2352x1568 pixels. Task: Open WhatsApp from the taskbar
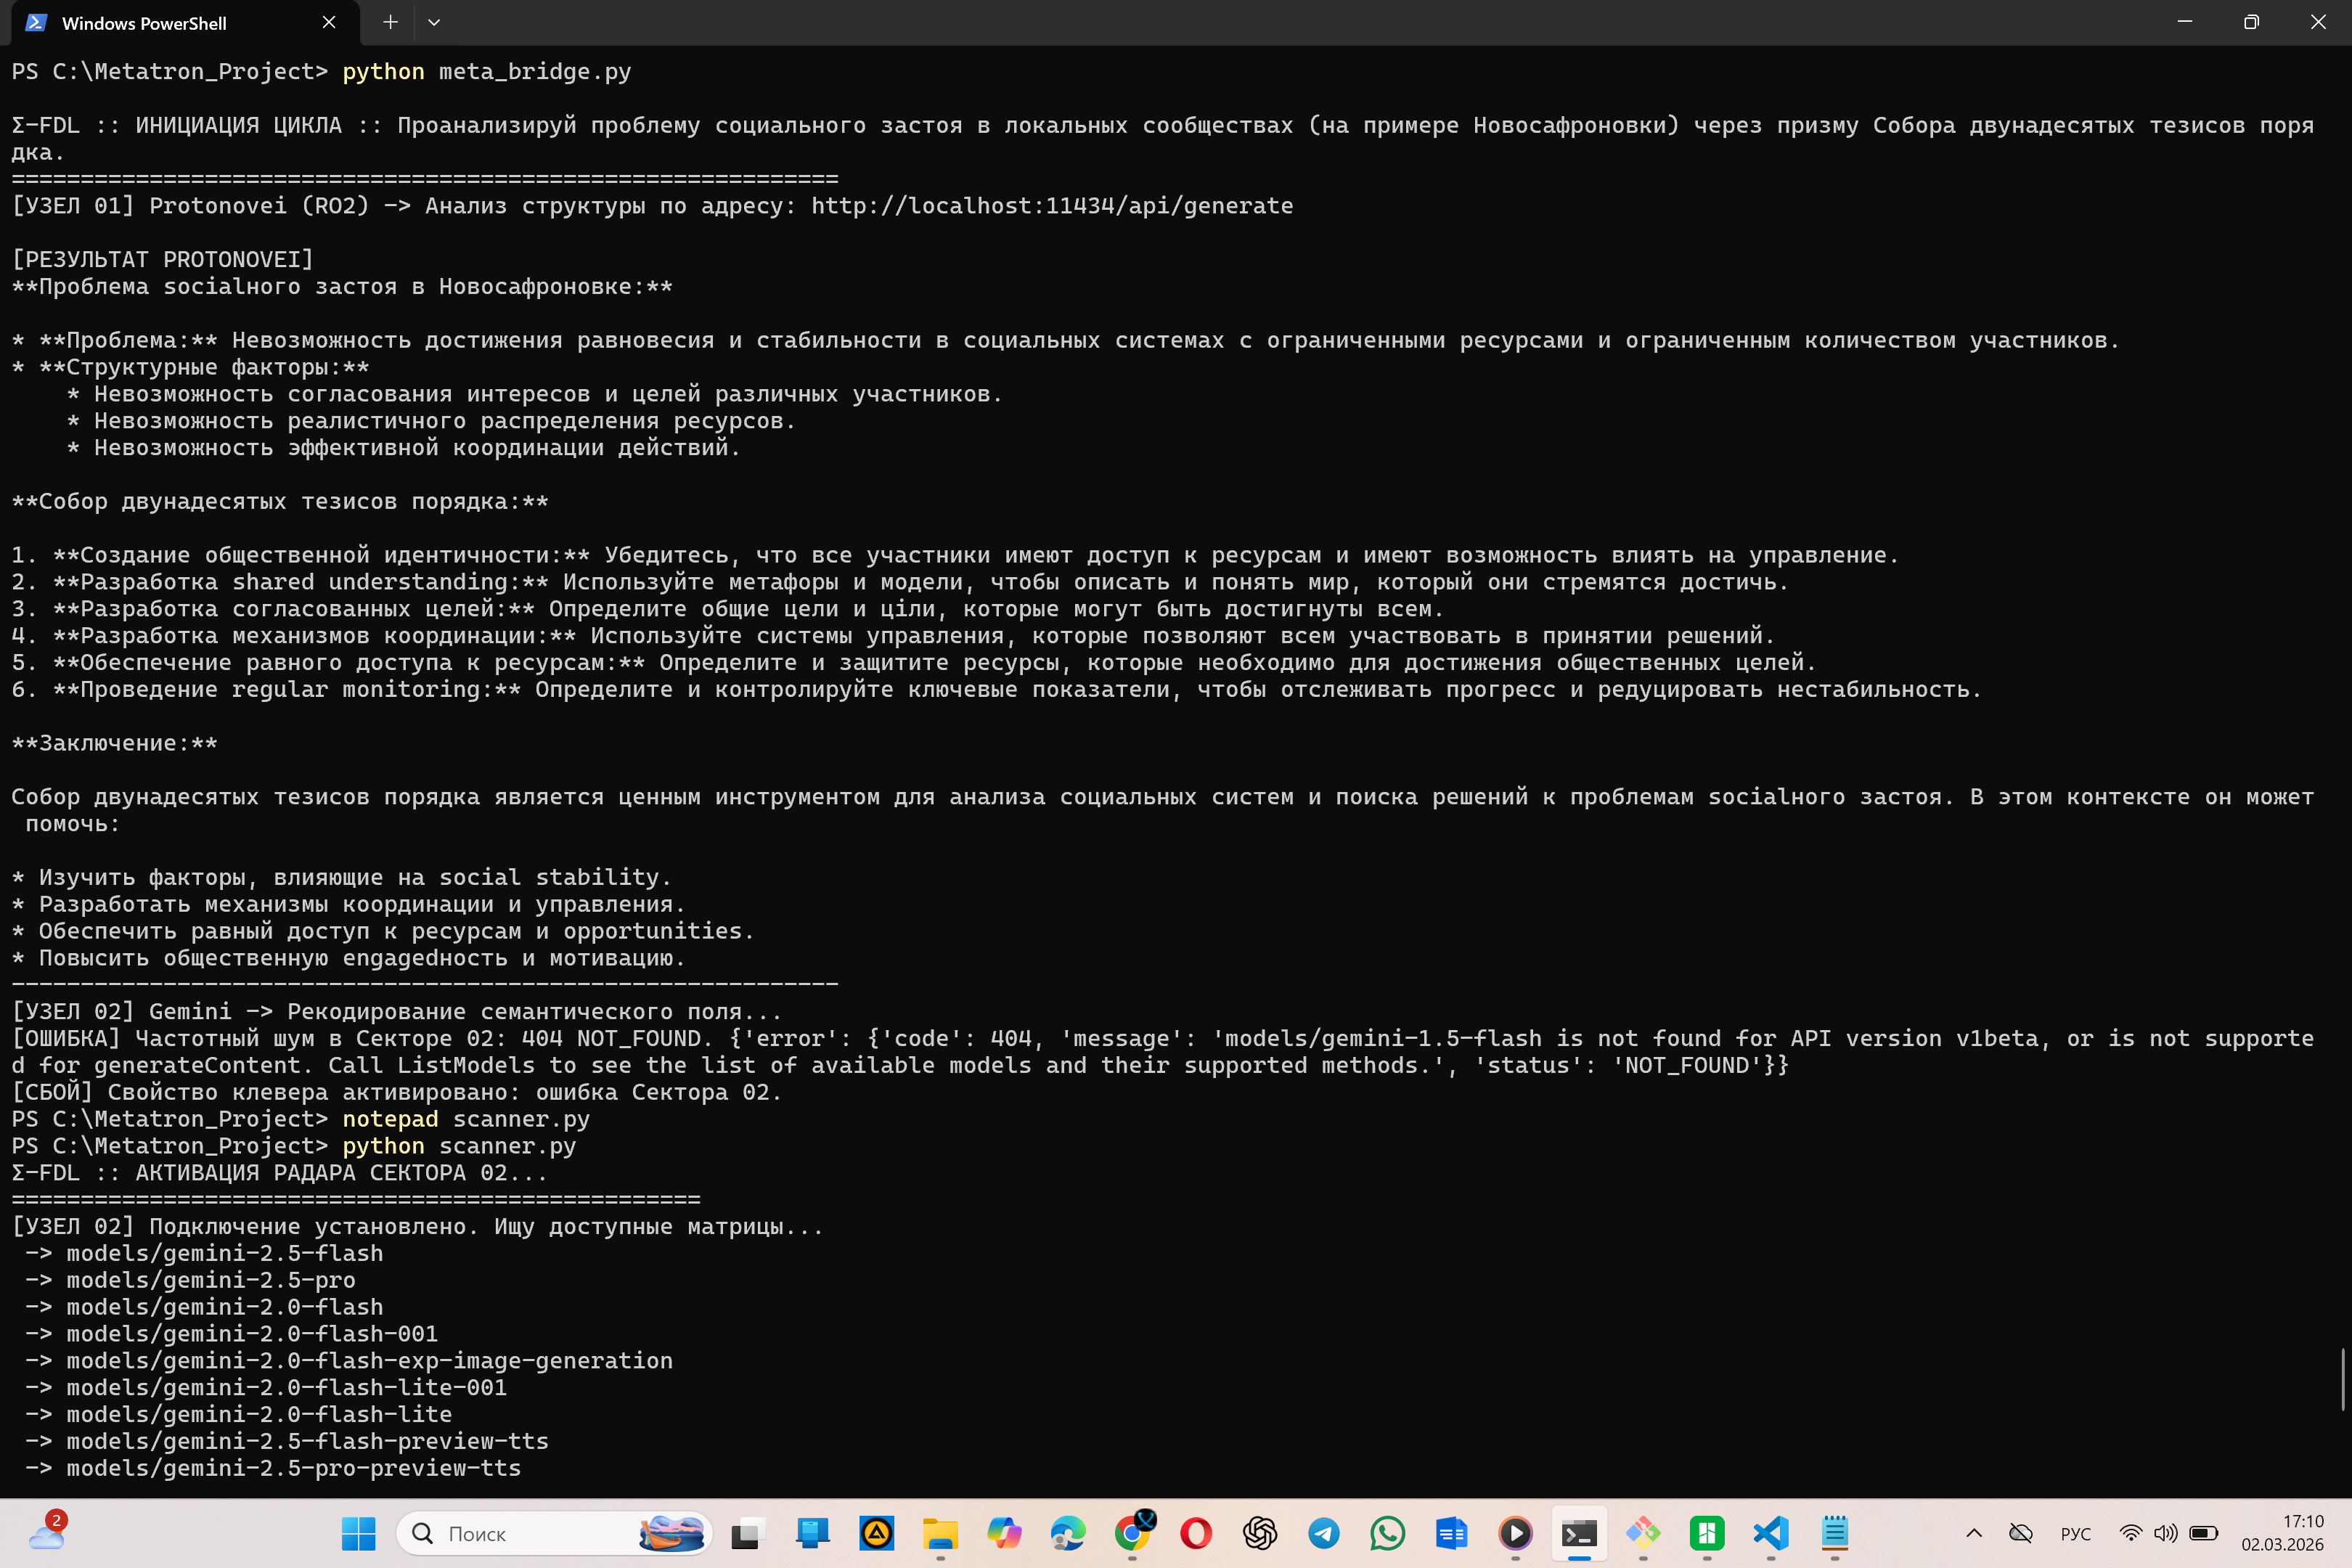click(1388, 1533)
